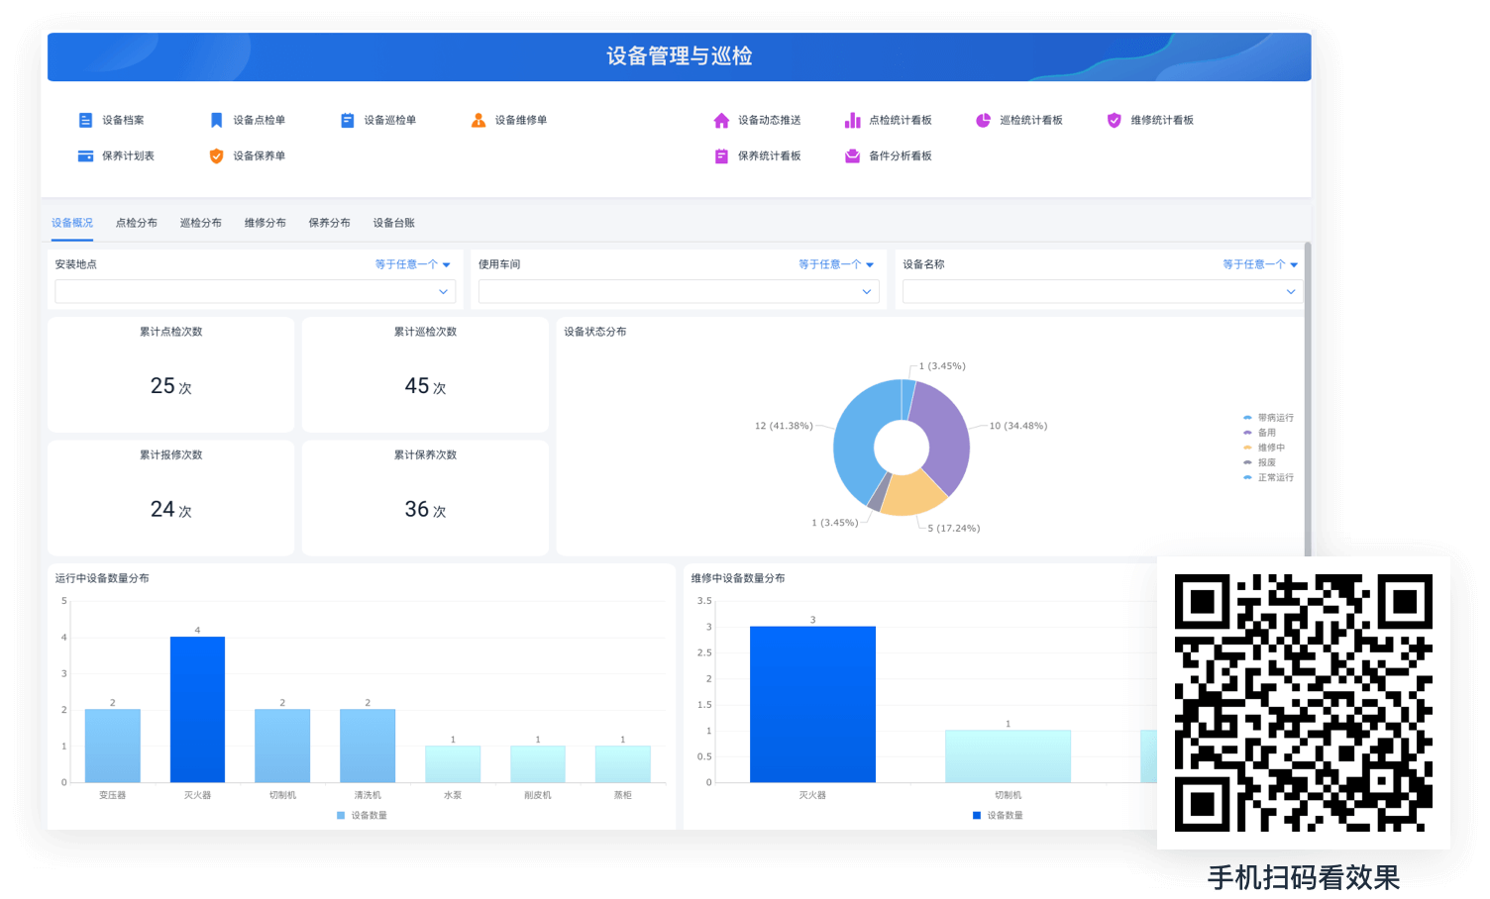1490x899 pixels.
Task: Click the 巡检统计看板 pie chart icon
Action: pyautogui.click(x=983, y=121)
